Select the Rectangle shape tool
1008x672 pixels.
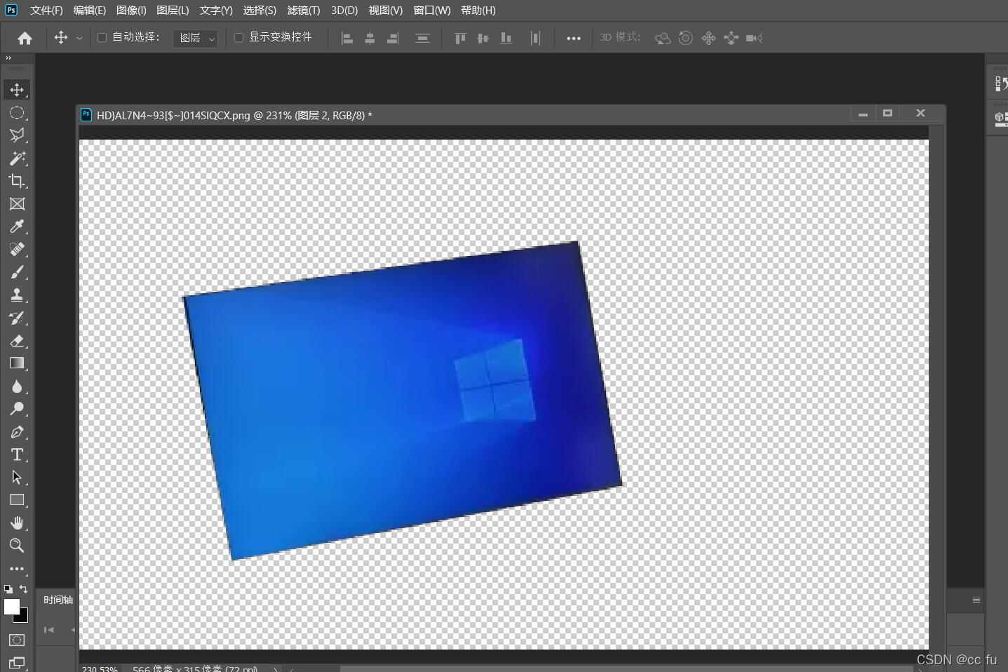pos(17,500)
